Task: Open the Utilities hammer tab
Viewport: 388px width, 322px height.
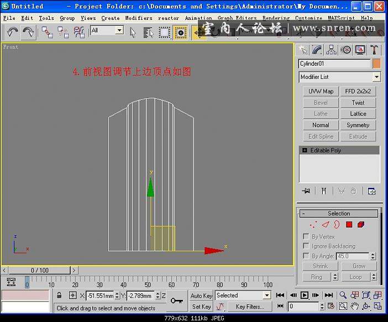Action: pos(375,50)
